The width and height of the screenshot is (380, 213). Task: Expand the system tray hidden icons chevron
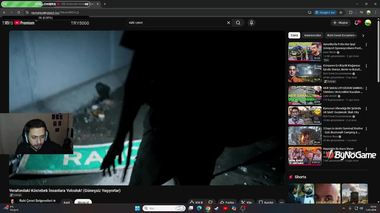click(x=344, y=208)
